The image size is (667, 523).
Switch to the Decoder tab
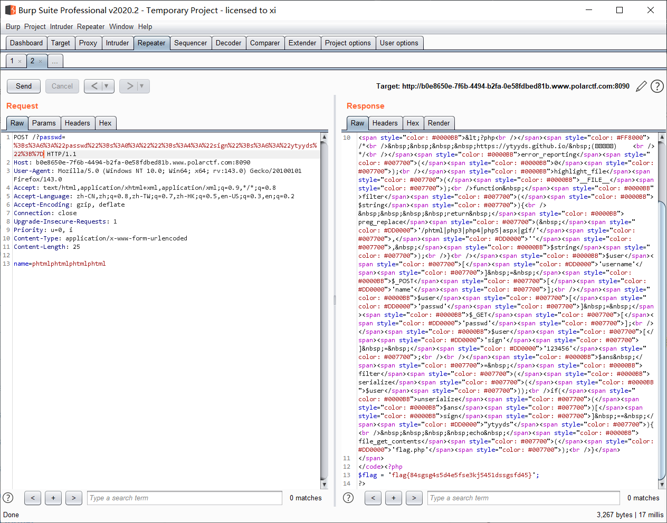tap(228, 43)
